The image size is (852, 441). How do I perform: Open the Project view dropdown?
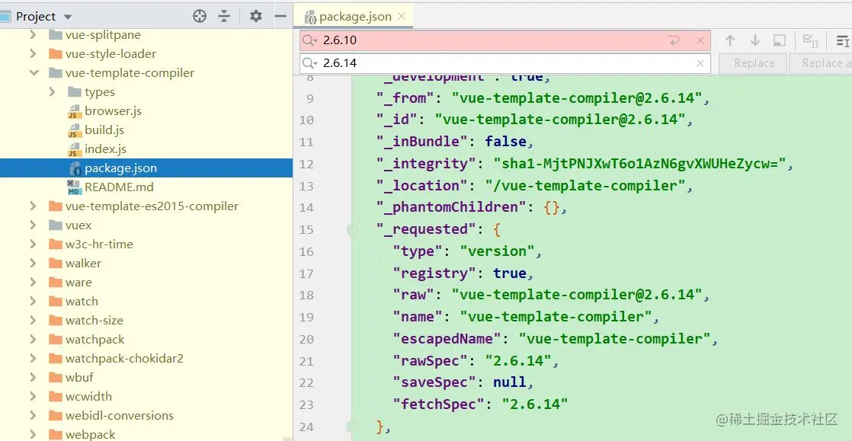click(68, 17)
